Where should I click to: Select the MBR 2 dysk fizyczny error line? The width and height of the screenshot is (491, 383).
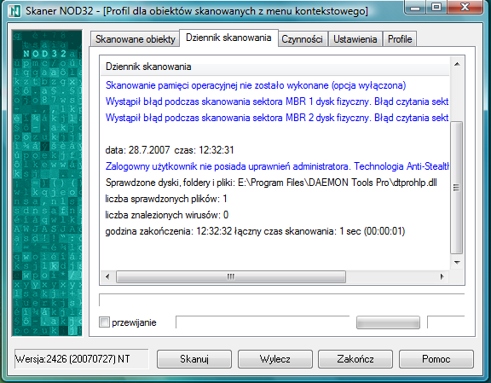(277, 118)
